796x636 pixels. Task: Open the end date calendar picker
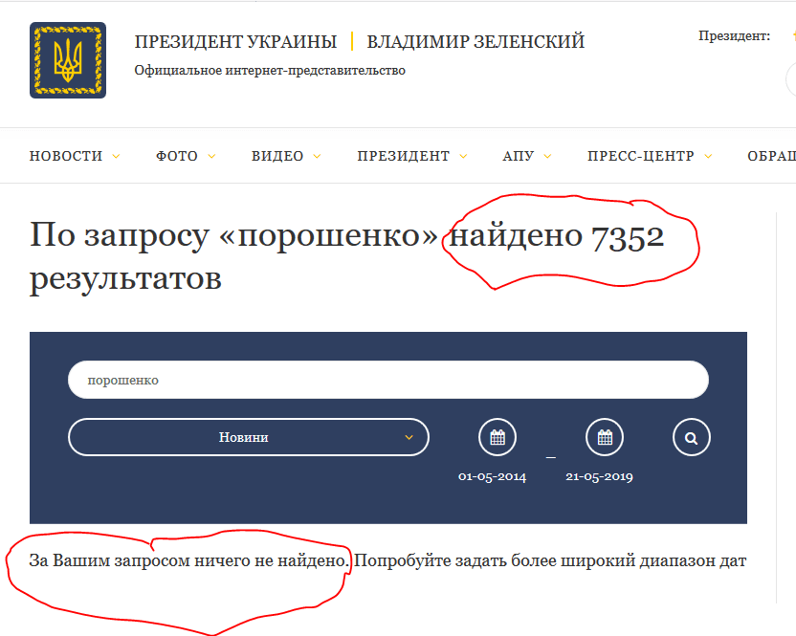pyautogui.click(x=605, y=437)
